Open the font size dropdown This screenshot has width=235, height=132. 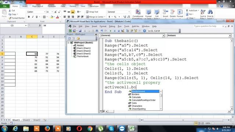52,12
